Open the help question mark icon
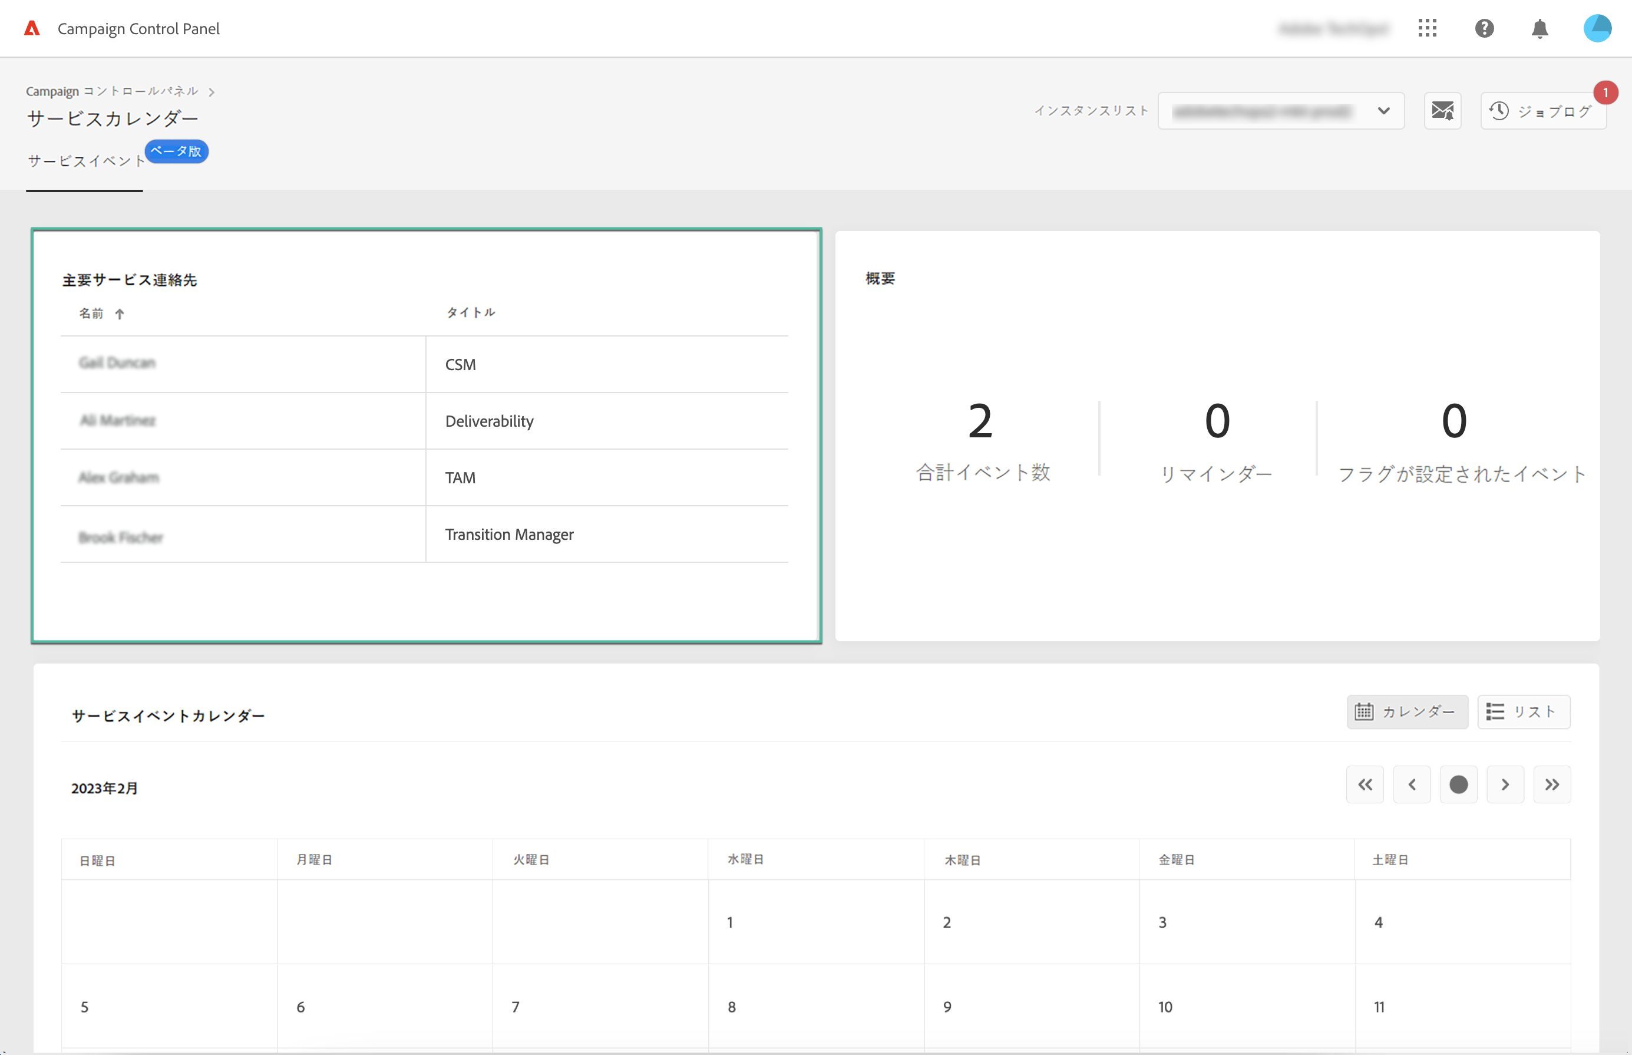Viewport: 1632px width, 1055px height. coord(1484,28)
